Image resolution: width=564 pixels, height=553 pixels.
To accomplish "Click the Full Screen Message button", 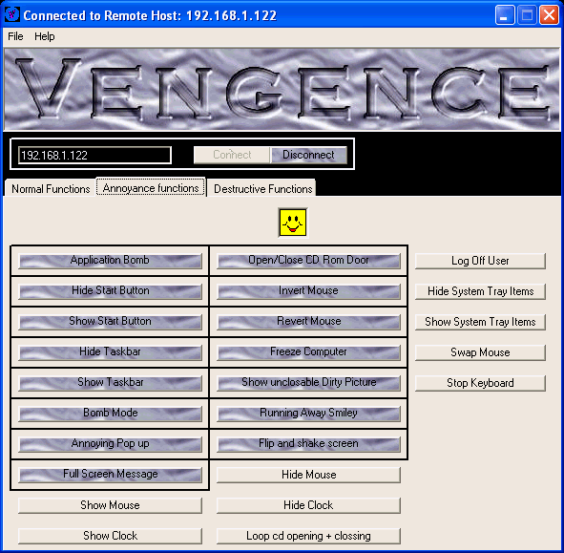I will point(110,475).
